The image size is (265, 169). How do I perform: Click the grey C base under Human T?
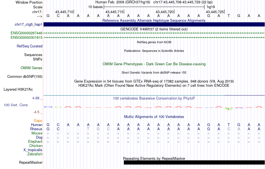pyautogui.click(x=229, y=129)
